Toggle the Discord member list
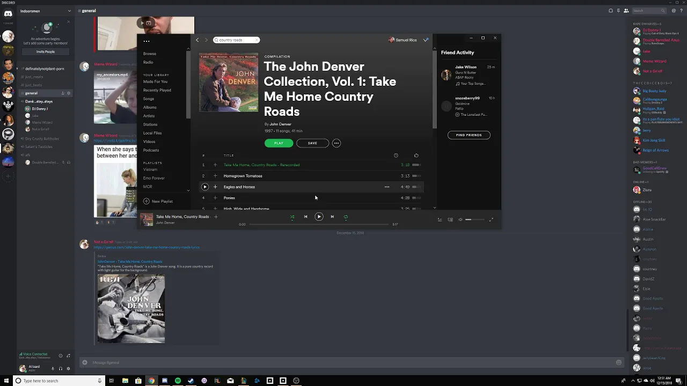Viewport: 687px width, 386px height. pos(626,11)
